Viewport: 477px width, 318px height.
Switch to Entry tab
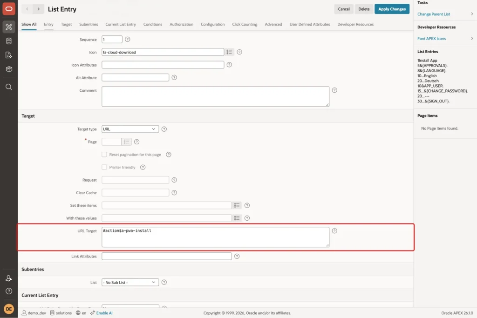pos(48,24)
